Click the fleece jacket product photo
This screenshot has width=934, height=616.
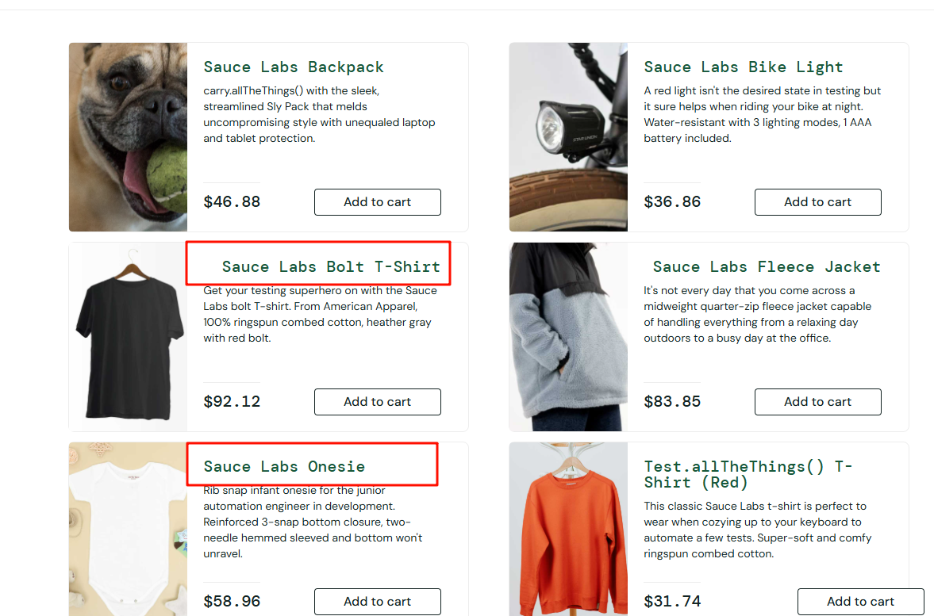tap(568, 337)
